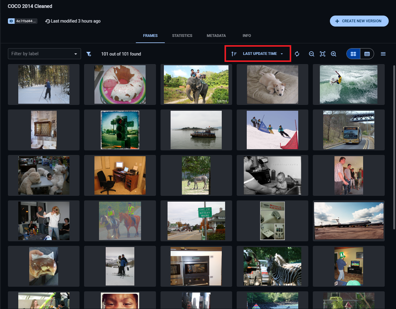Open the elephant riding photo thumbnail
396x309 pixels.
[x=196, y=84]
